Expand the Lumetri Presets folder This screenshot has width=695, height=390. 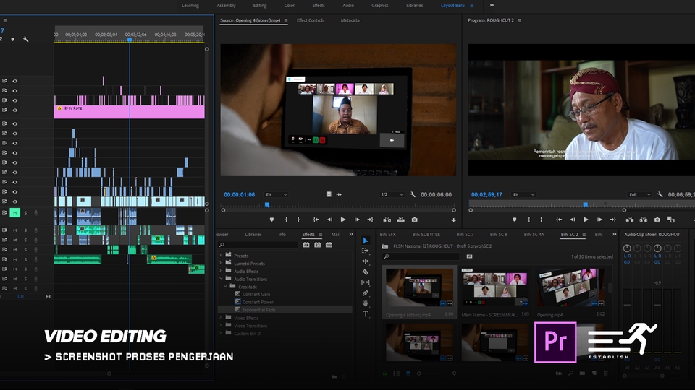click(x=220, y=263)
